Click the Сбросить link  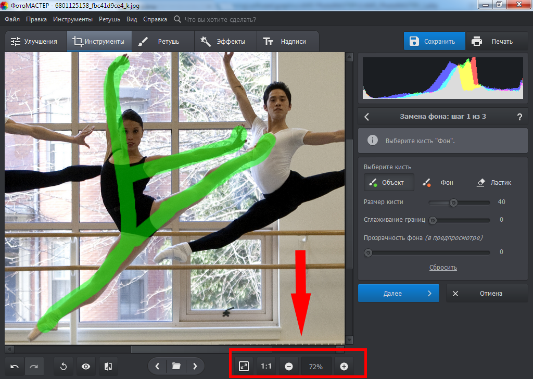(443, 267)
